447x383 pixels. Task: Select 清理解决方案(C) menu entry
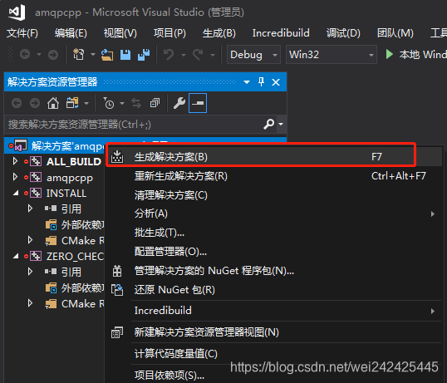[x=273, y=195]
